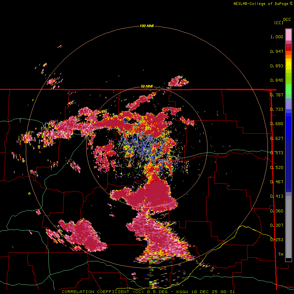Click the 100 NMI range ring label
This screenshot has height=294, width=294.
pyautogui.click(x=147, y=26)
